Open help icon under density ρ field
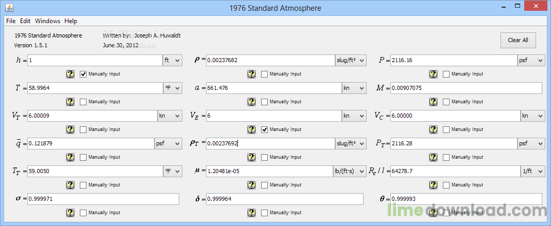This screenshot has width=551, height=226. point(252,74)
